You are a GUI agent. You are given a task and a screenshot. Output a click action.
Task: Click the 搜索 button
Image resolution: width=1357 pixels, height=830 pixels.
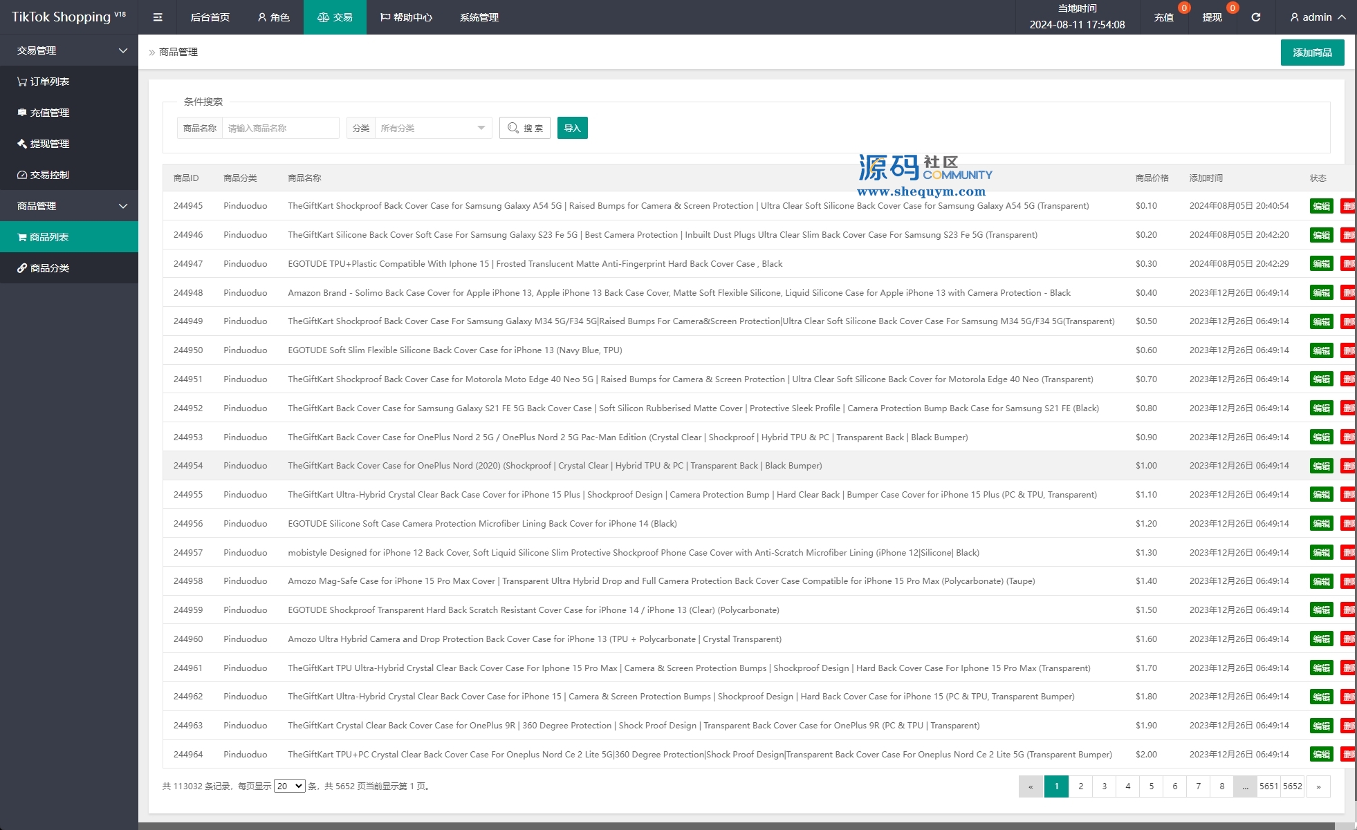pos(525,128)
